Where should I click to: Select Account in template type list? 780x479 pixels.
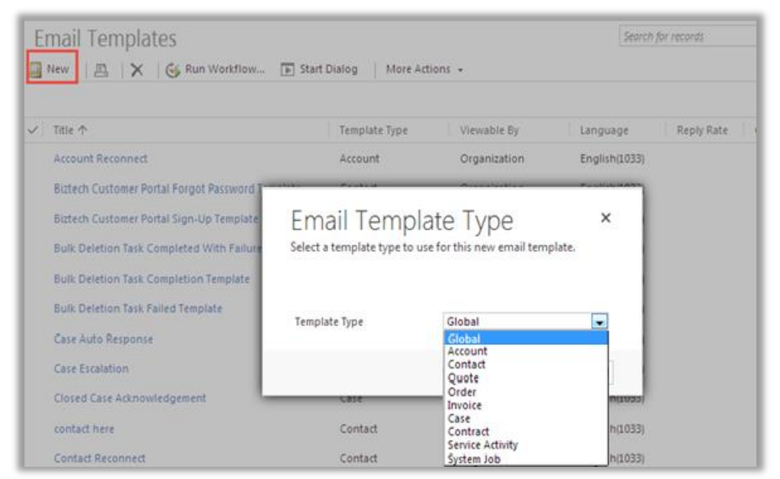[x=526, y=351]
